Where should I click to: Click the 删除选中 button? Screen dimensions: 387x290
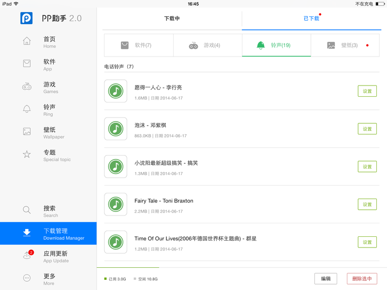362,279
